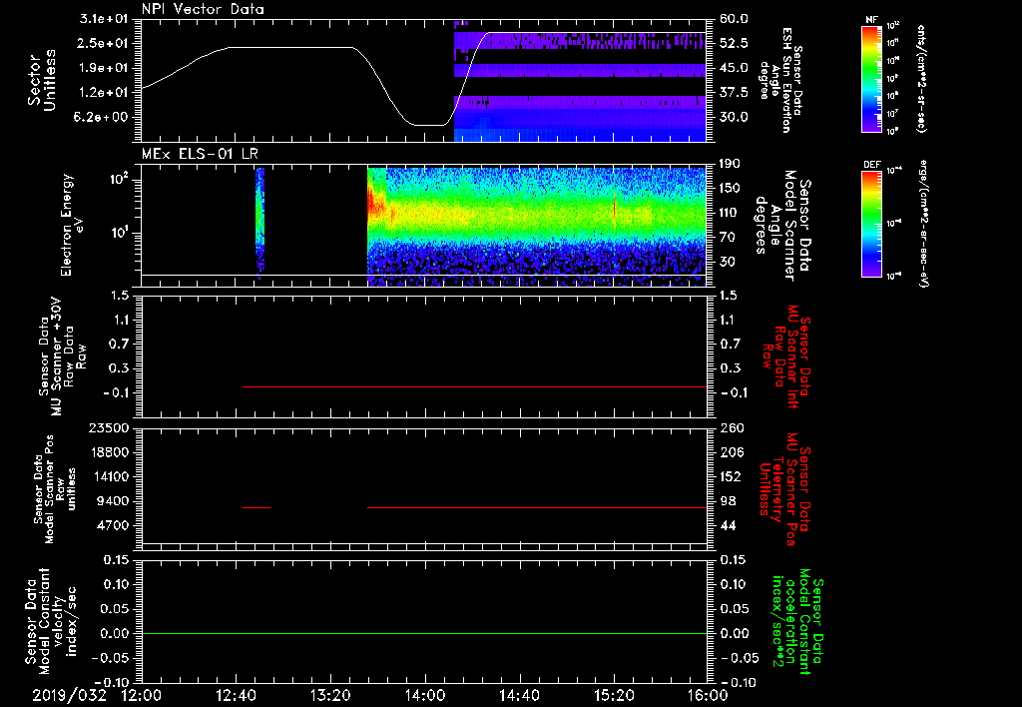Click the '3.1e+01' sector tick value
The width and height of the screenshot is (1022, 707).
(x=106, y=19)
